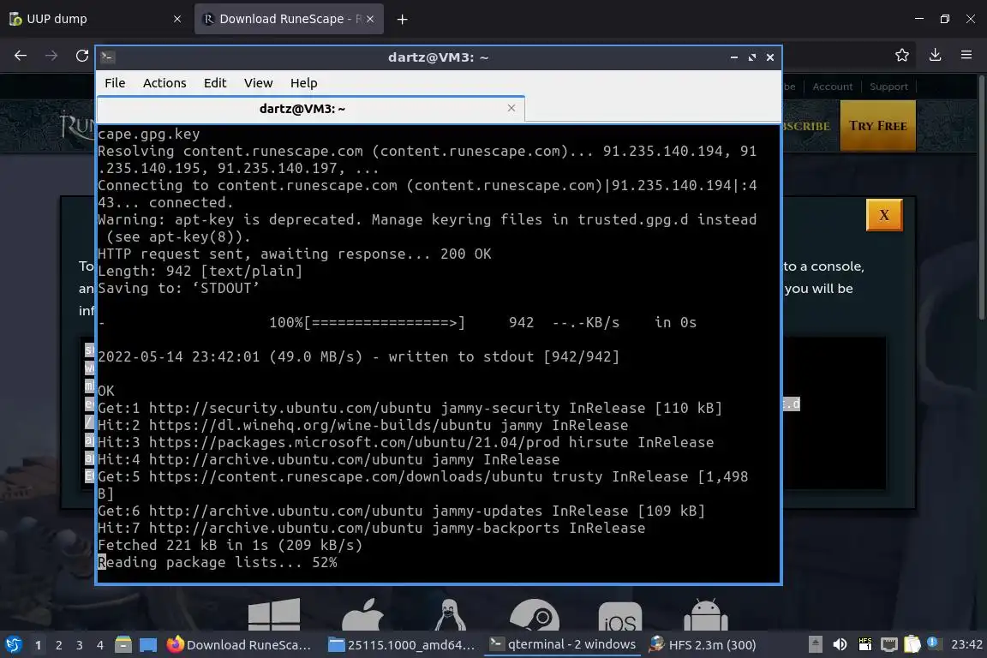Switch to workspace 3 in the pager
Viewport: 987px width, 658px height.
[80, 645]
